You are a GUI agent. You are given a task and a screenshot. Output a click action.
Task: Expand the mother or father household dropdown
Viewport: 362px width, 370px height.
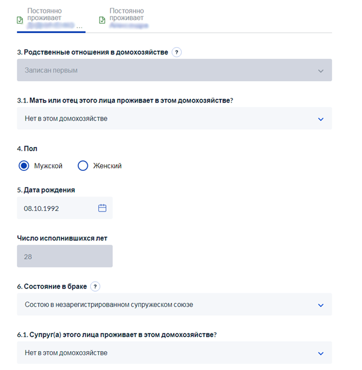(x=175, y=118)
